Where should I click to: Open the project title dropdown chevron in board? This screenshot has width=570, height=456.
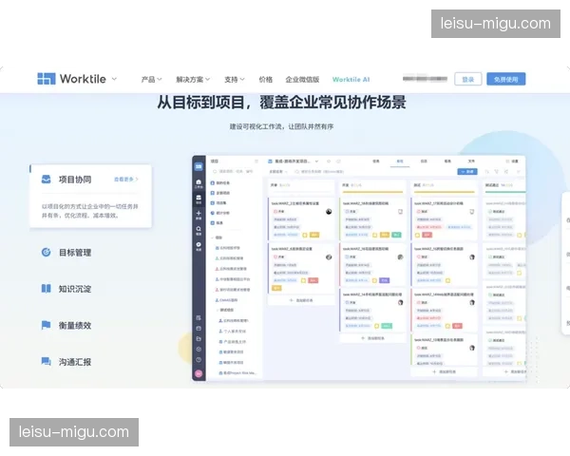click(316, 161)
